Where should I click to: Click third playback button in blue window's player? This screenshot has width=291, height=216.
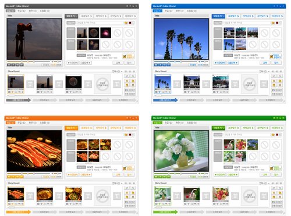pos(165,65)
